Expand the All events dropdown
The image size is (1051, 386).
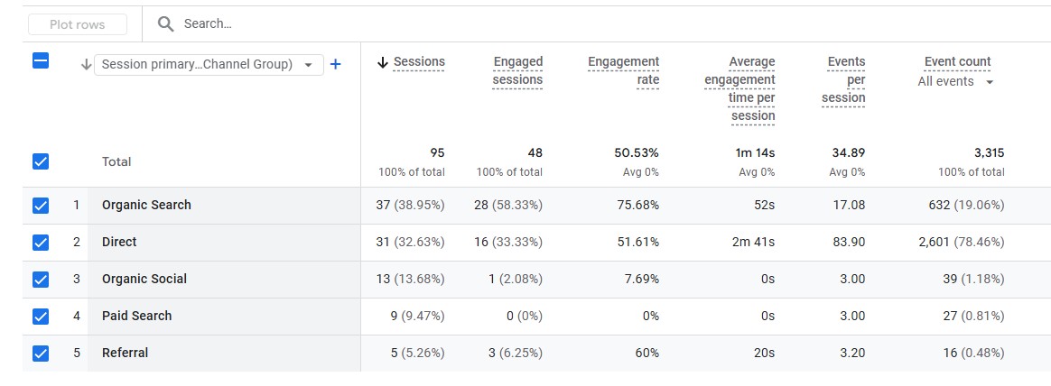955,81
